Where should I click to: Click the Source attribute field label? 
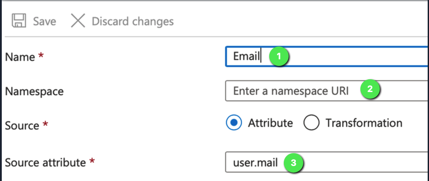[45, 163]
